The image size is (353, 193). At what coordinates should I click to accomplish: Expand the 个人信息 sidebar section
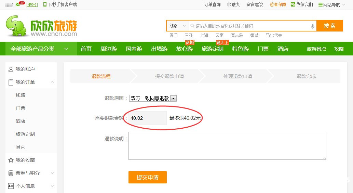coord(52,186)
